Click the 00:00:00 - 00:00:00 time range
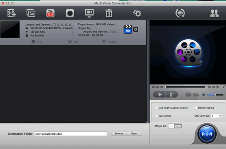This screenshot has height=149, width=226. [x=91, y=35]
